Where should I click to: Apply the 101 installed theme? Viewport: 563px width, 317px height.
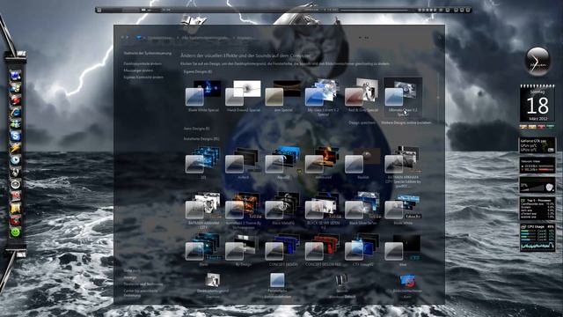[x=203, y=162]
